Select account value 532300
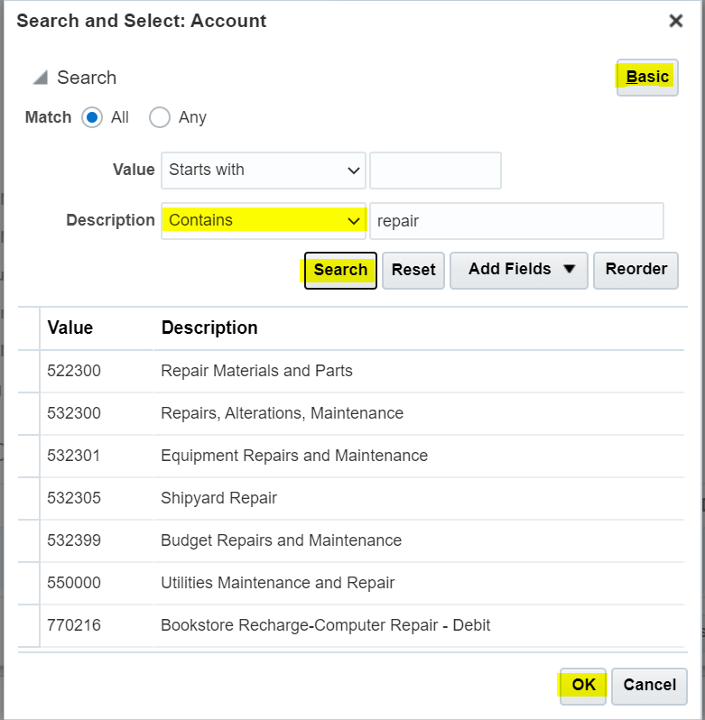Screen dimensions: 705x720 (x=74, y=413)
